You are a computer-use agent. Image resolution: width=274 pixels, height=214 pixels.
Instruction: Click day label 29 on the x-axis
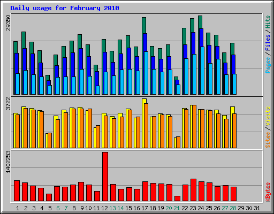click(241, 208)
